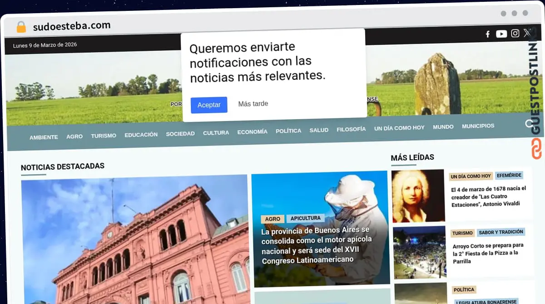Click the sudoesteba.com address bar
This screenshot has width=545, height=304.
[x=72, y=25]
